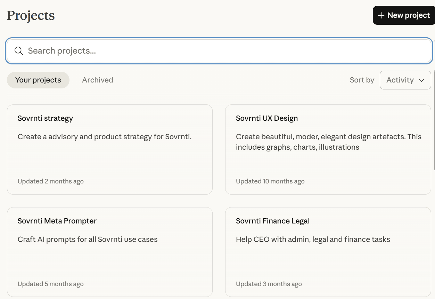Open the Sovrnti strategy project title

click(45, 118)
